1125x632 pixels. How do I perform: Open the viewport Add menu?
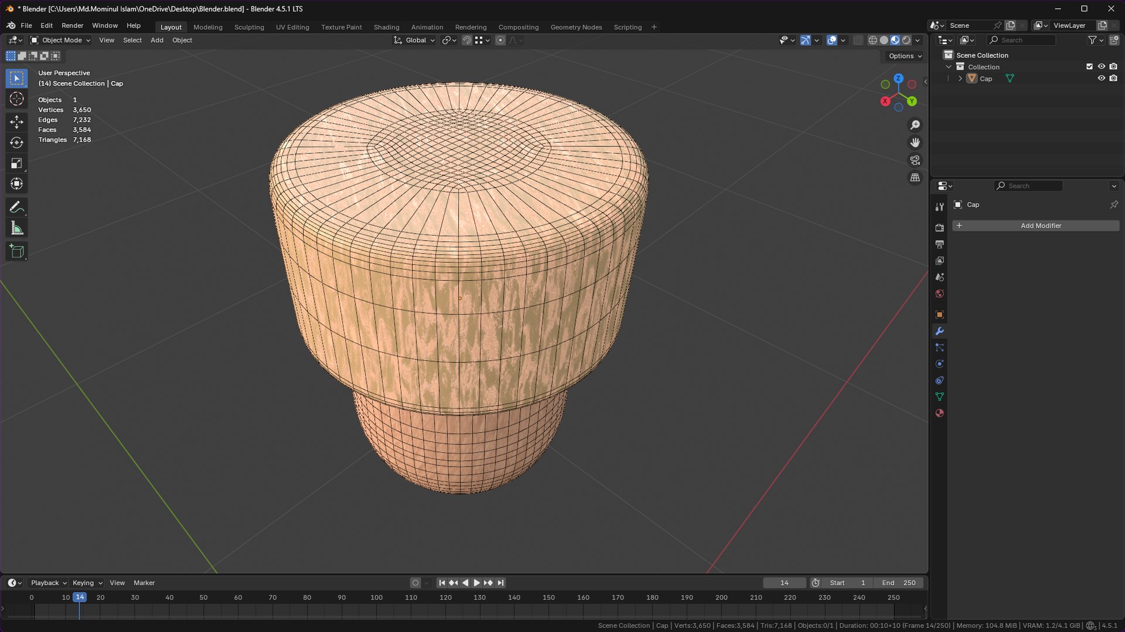157,40
